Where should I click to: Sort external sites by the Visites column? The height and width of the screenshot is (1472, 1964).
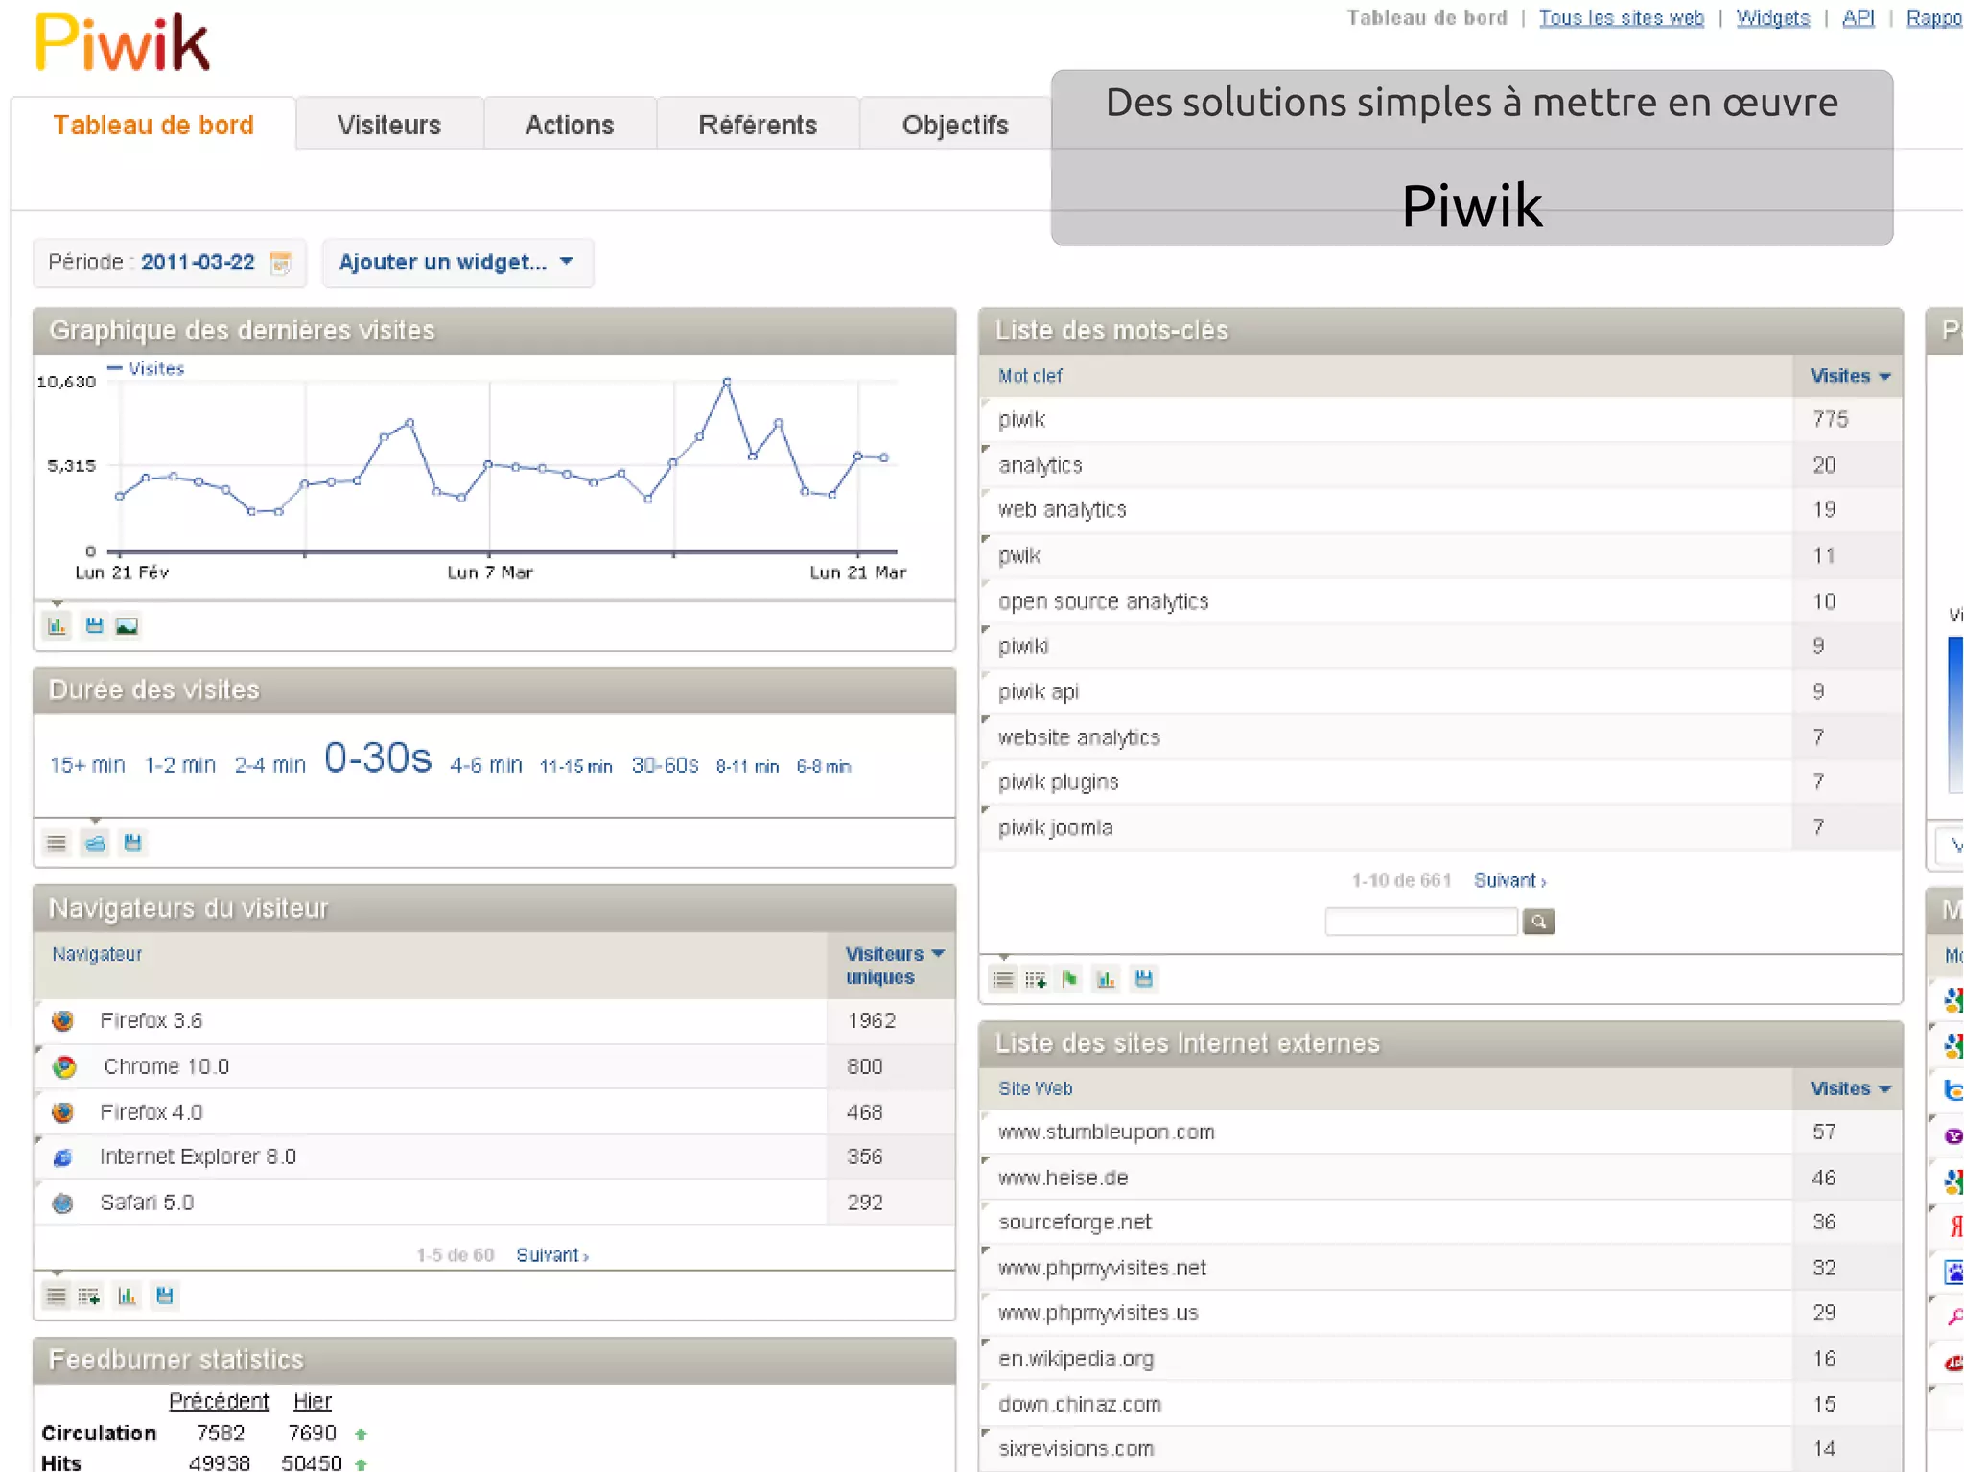coord(1850,1088)
